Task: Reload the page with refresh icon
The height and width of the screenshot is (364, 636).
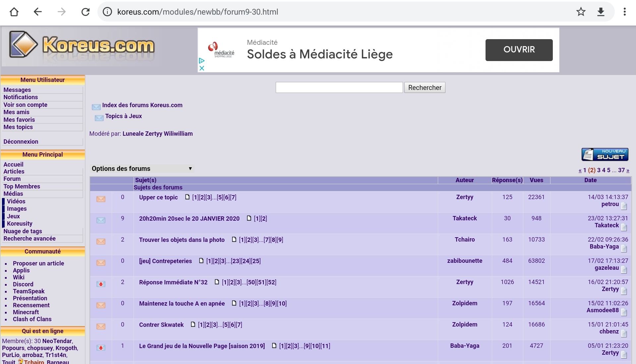Action: click(x=86, y=12)
